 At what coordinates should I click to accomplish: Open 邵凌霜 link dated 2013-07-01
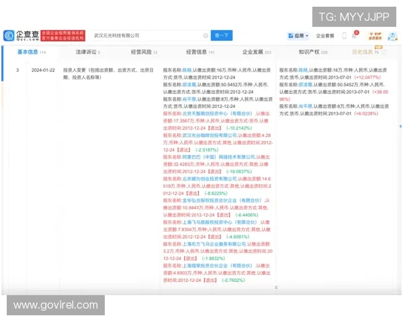point(306,85)
